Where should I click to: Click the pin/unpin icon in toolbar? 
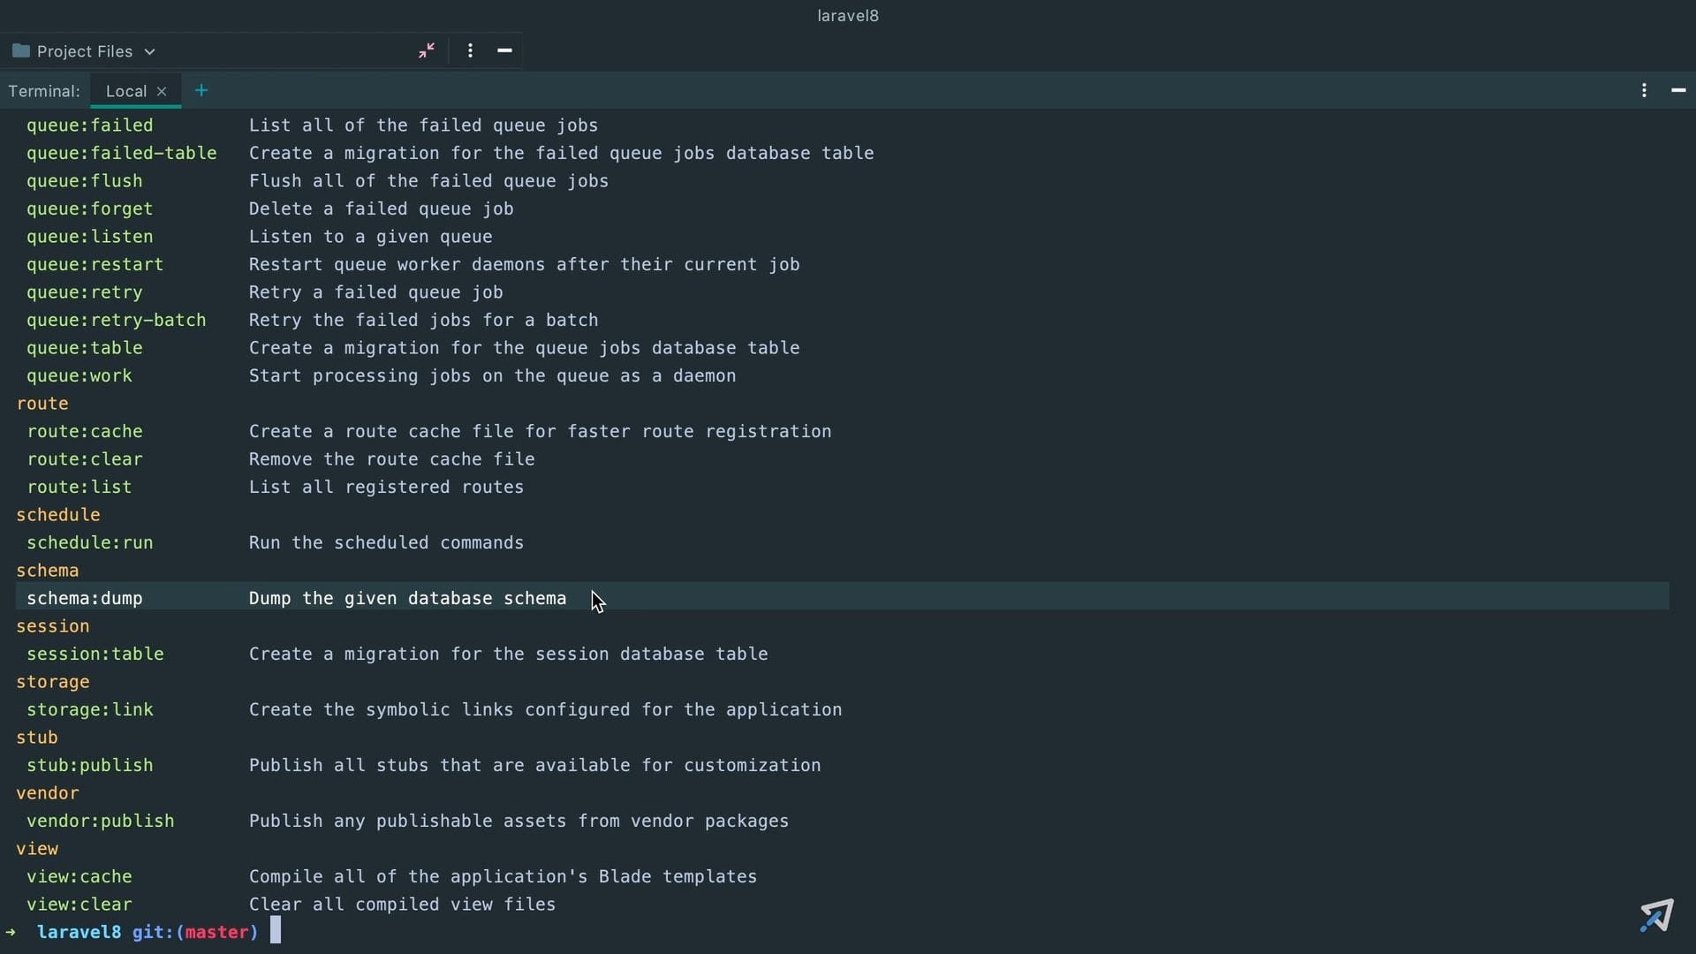click(427, 51)
